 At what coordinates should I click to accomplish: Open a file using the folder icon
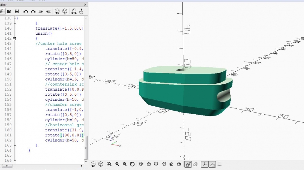[9, 12]
